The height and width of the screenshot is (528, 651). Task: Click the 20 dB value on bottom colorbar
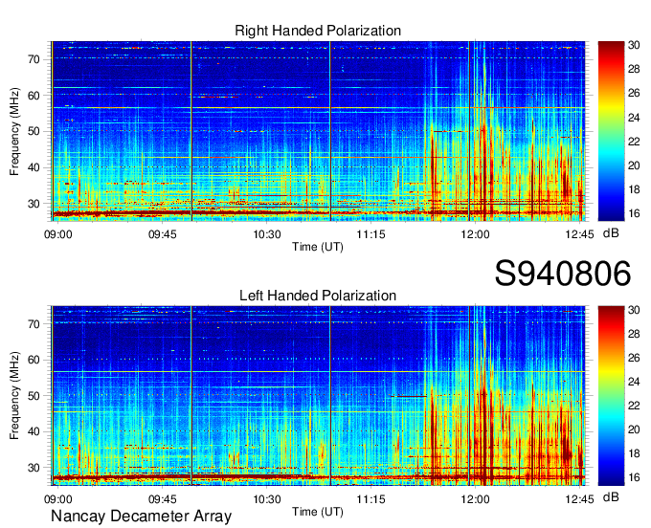[634, 430]
